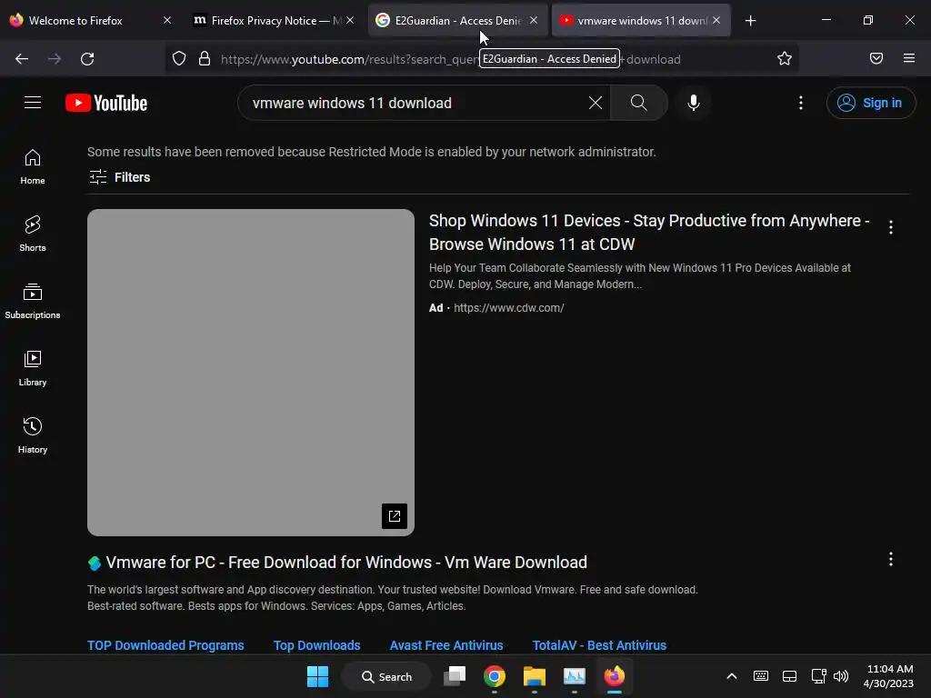Viewport: 931px width, 698px height.
Task: Open the tracking protection shield panel
Action: [179, 59]
